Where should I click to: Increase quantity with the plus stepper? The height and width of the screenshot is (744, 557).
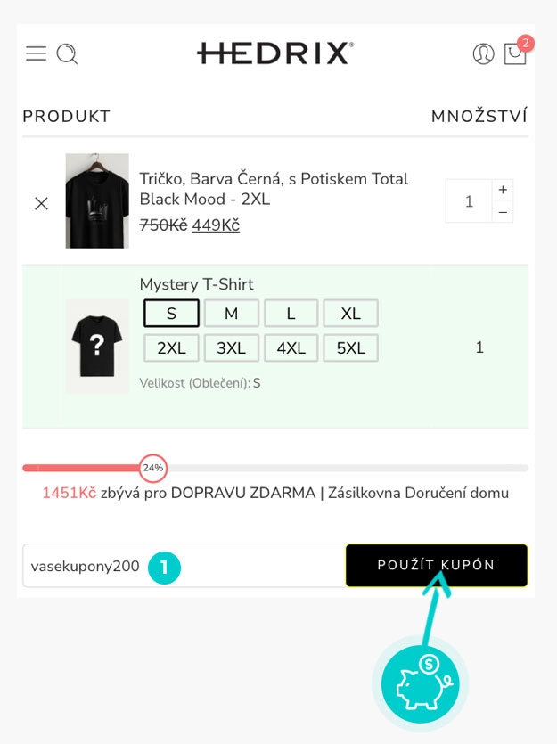click(502, 188)
